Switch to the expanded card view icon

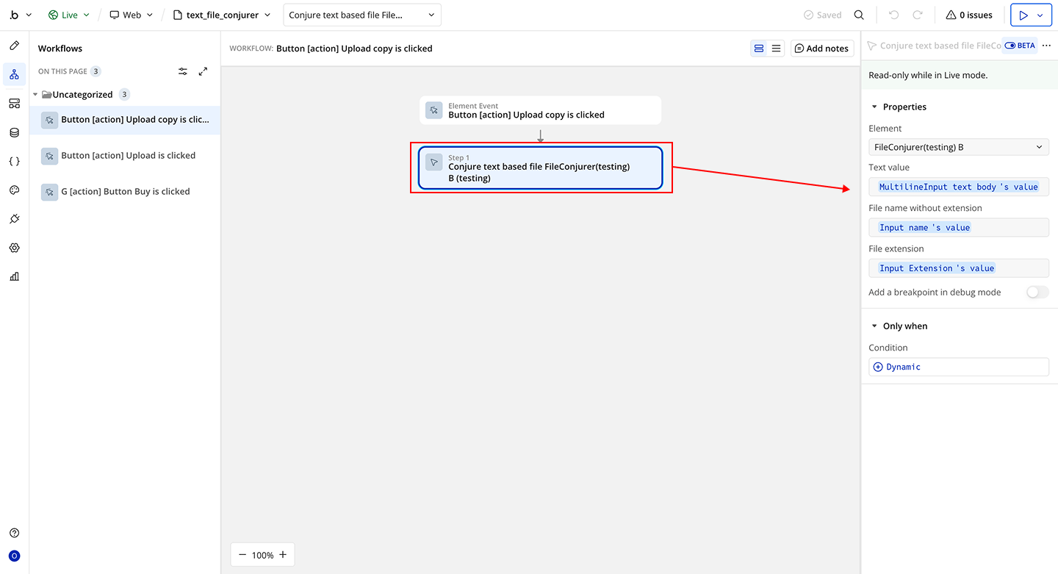point(759,49)
